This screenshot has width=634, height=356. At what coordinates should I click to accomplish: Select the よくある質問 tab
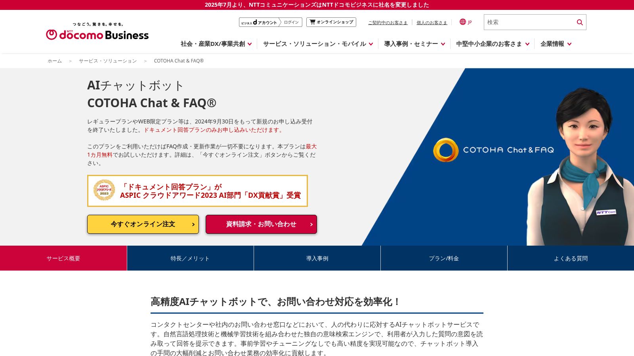coord(571,258)
